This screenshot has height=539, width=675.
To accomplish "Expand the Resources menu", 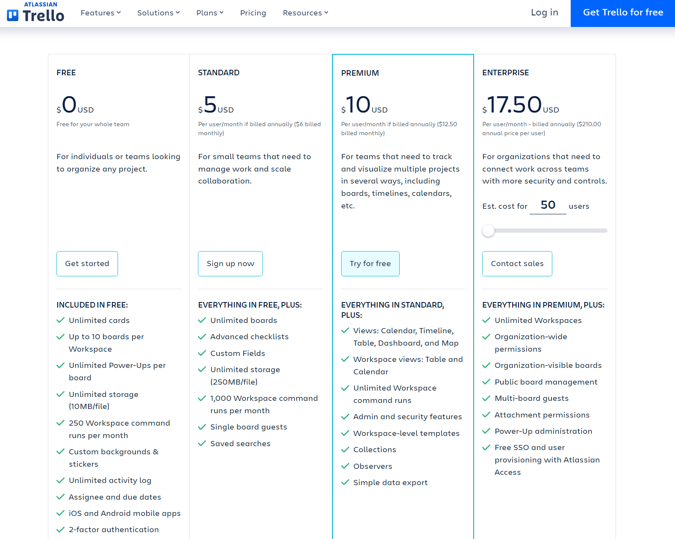I will (306, 13).
